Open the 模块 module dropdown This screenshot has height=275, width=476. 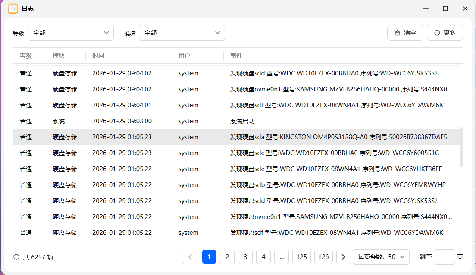click(182, 32)
